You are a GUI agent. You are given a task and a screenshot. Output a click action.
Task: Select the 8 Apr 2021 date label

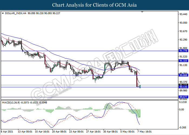7,132
